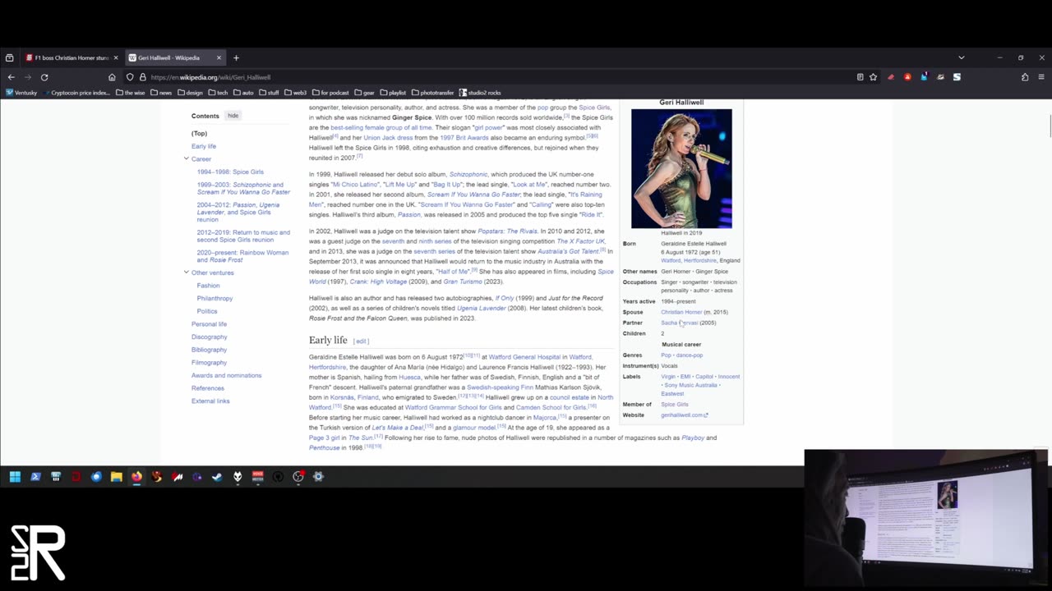This screenshot has width=1052, height=591.
Task: Open the 'phototransfer' bookmarks folder
Action: (433, 93)
